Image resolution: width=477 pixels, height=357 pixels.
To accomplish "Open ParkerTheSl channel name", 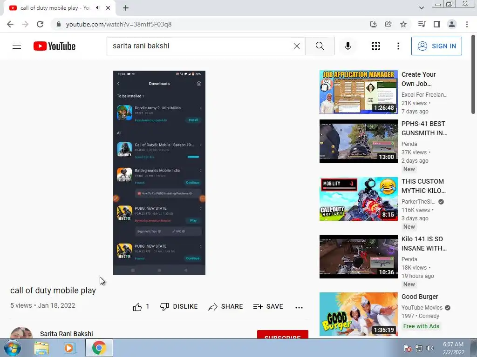I will pos(418,202).
